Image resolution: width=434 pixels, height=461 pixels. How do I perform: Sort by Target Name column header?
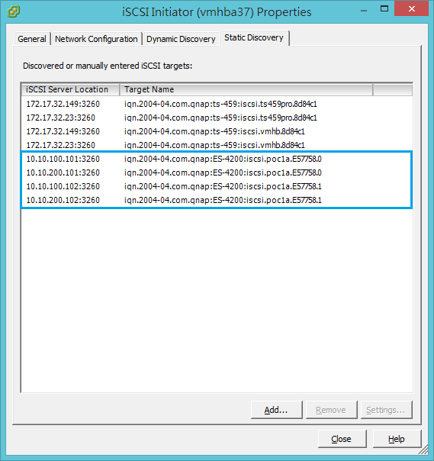(x=246, y=89)
